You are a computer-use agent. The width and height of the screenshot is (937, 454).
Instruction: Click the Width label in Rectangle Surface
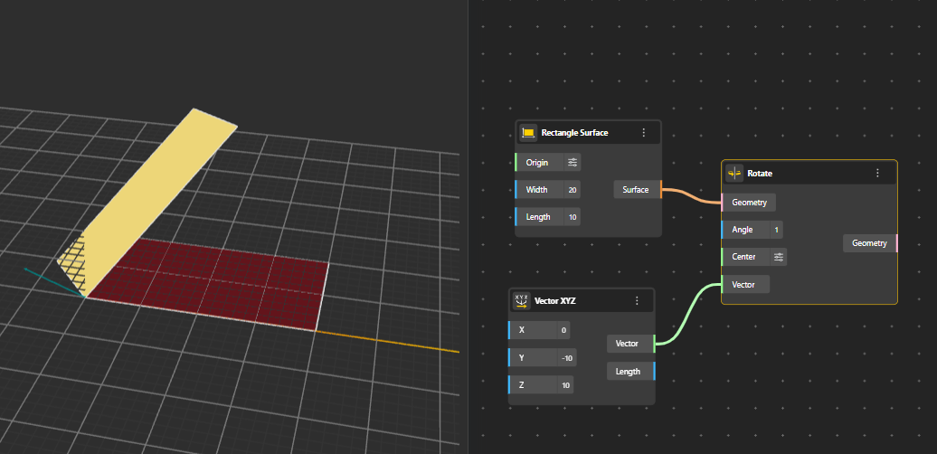(x=536, y=190)
